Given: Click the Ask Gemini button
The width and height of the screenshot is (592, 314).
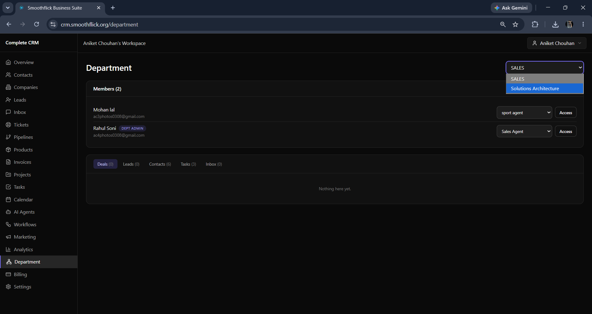Looking at the screenshot, I should click(x=511, y=8).
